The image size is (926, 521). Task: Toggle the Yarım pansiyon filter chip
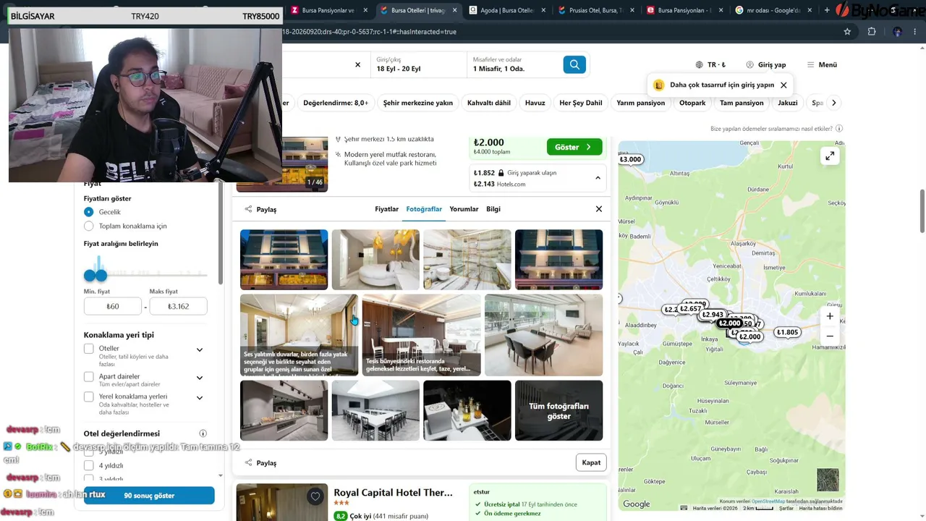[x=640, y=103]
